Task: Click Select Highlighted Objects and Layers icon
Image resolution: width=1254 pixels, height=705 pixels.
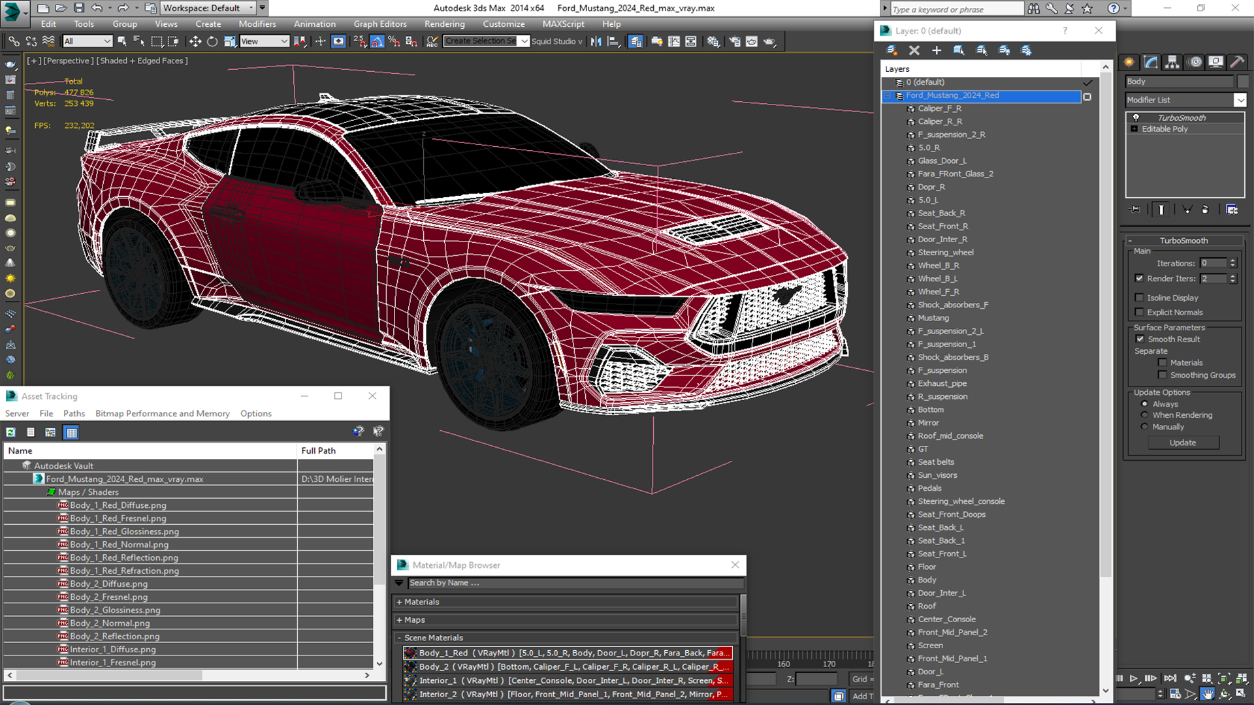Action: coord(959,50)
